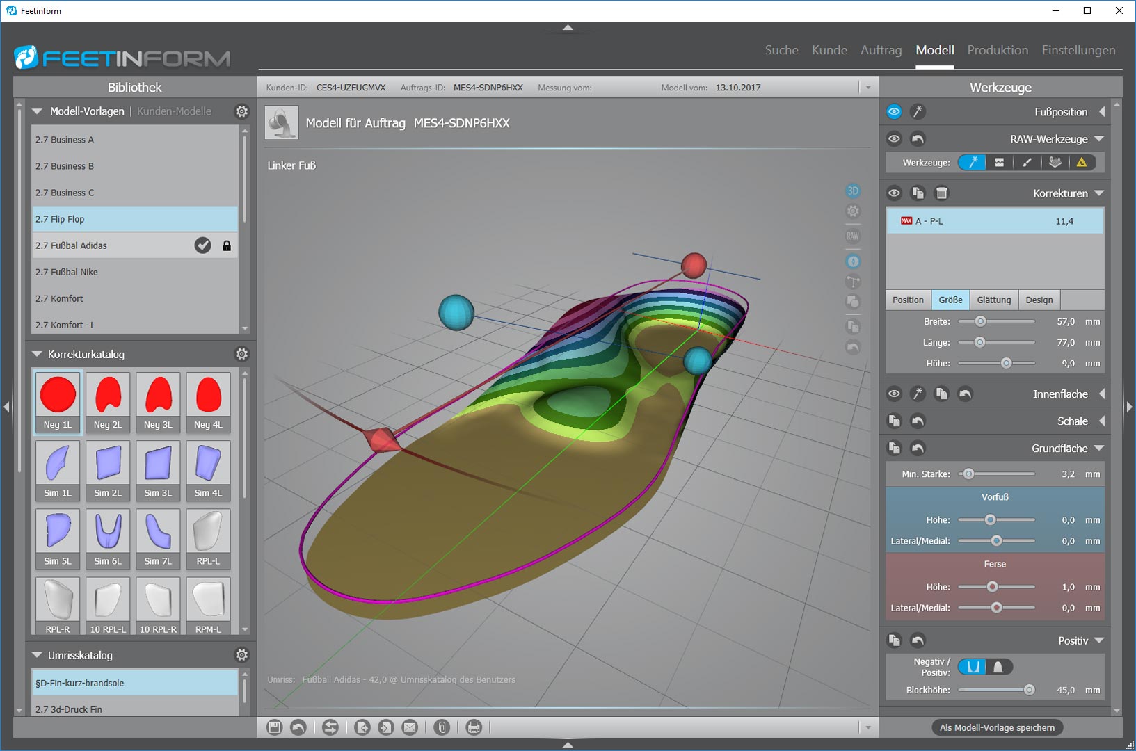
Task: Click the warning triangle tool in Werkzeuge
Action: pyautogui.click(x=1081, y=163)
